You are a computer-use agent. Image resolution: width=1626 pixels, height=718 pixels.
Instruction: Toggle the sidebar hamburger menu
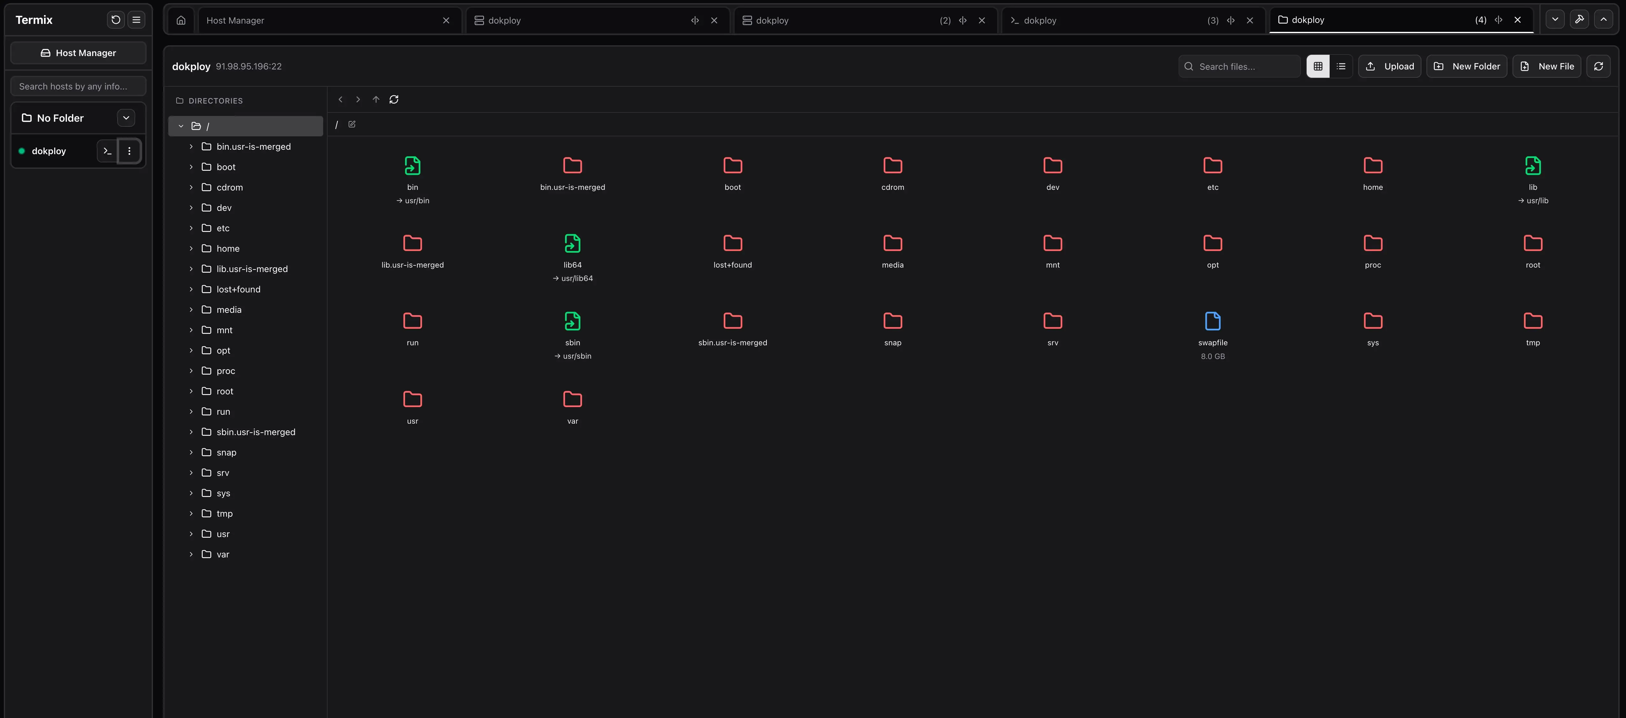(x=136, y=19)
